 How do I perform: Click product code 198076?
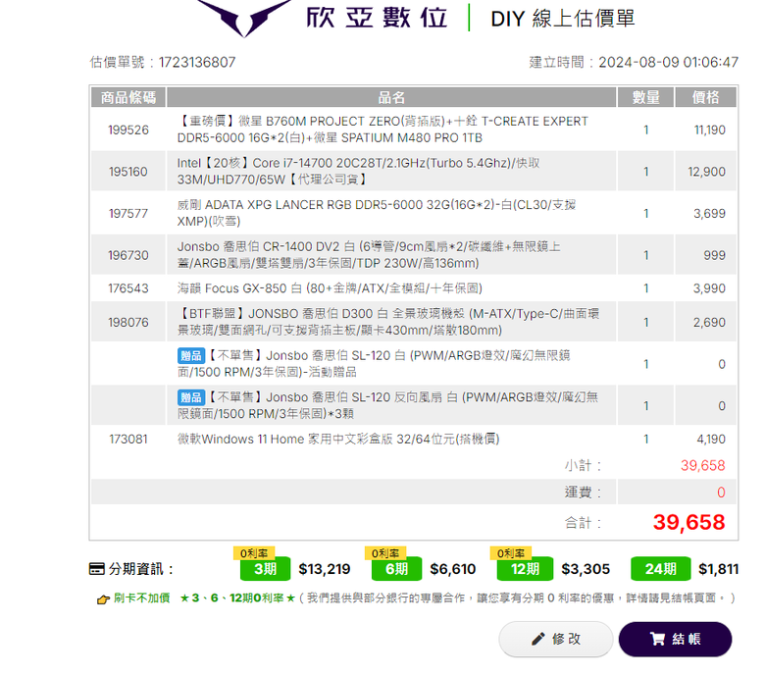[x=128, y=323]
